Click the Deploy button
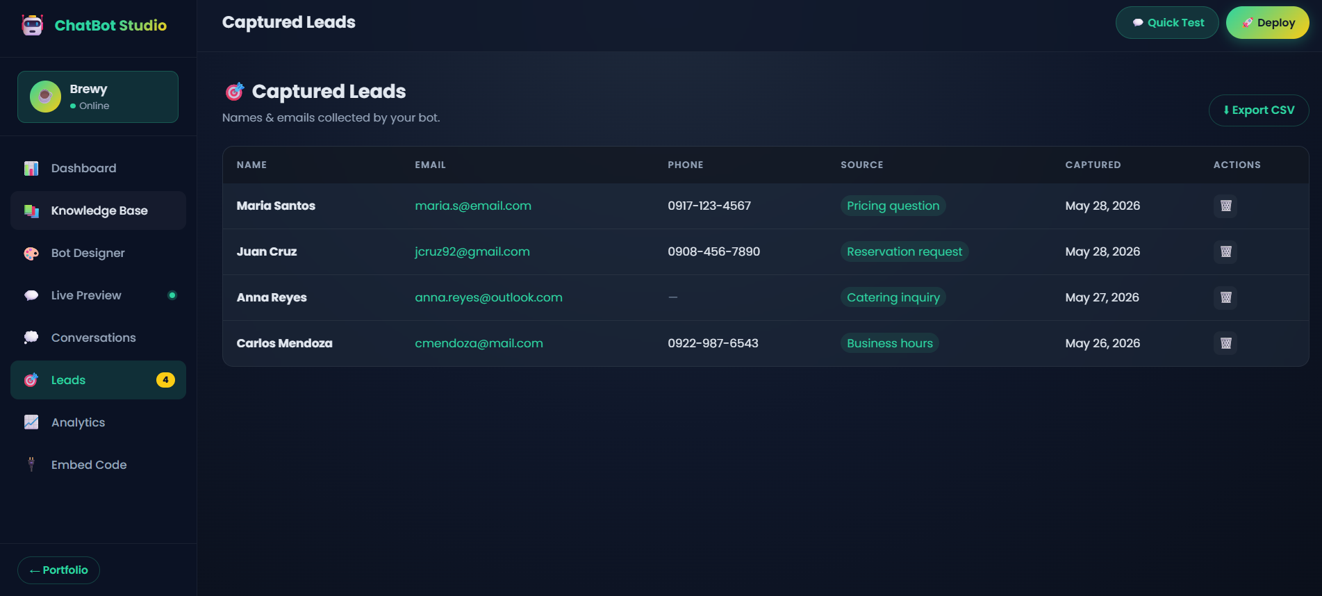 (x=1268, y=22)
